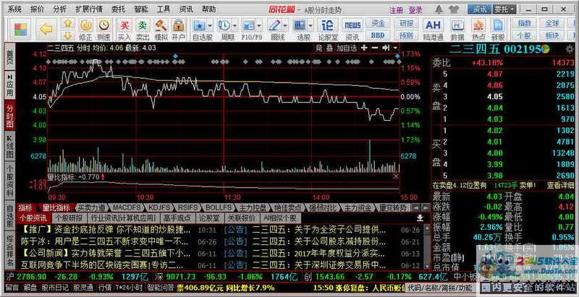Toggle the 竞 auction button
Viewport: 579px width, 297px height.
[319, 48]
